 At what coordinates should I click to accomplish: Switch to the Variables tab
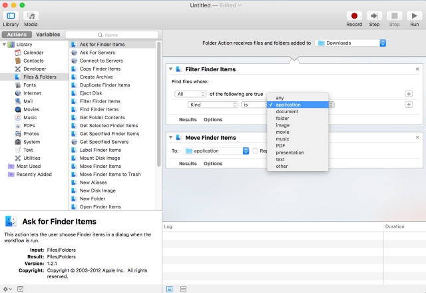[x=48, y=35]
